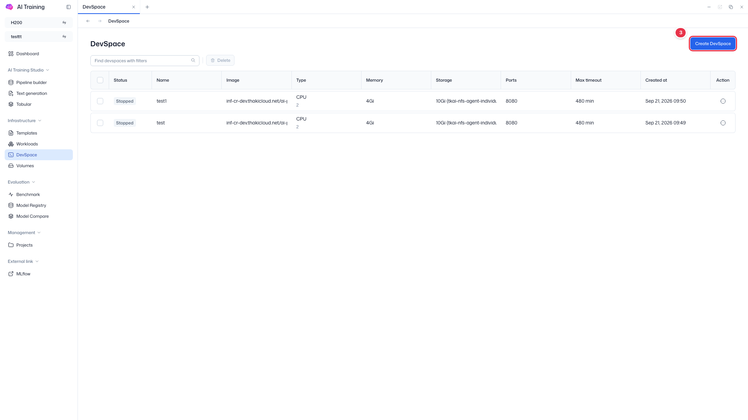Add a new tab with plus
The image size is (748, 420).
147,7
